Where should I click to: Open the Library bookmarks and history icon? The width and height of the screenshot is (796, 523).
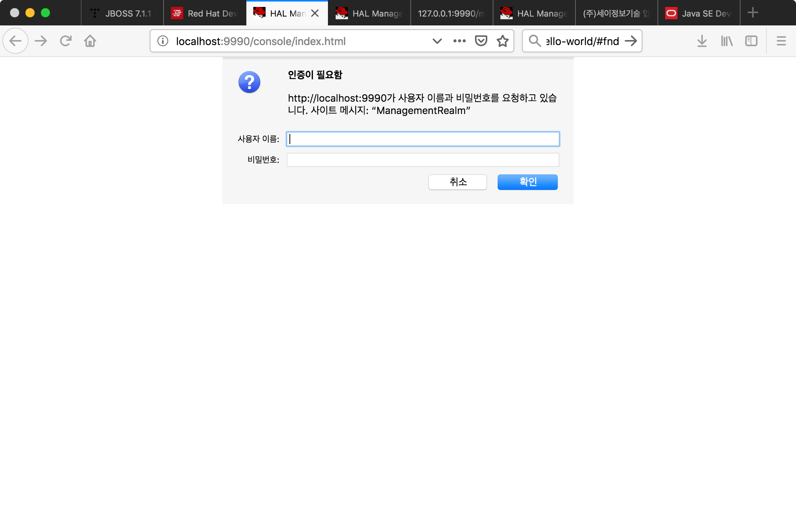click(x=727, y=41)
